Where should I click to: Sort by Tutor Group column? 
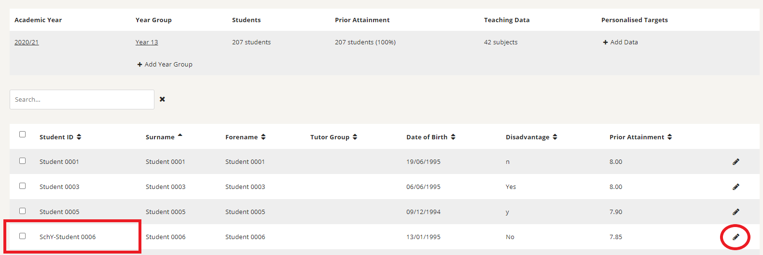point(333,137)
